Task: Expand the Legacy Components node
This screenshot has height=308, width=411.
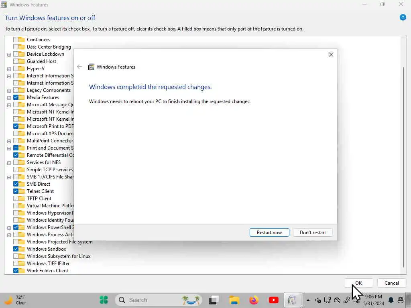Action: tap(9, 91)
